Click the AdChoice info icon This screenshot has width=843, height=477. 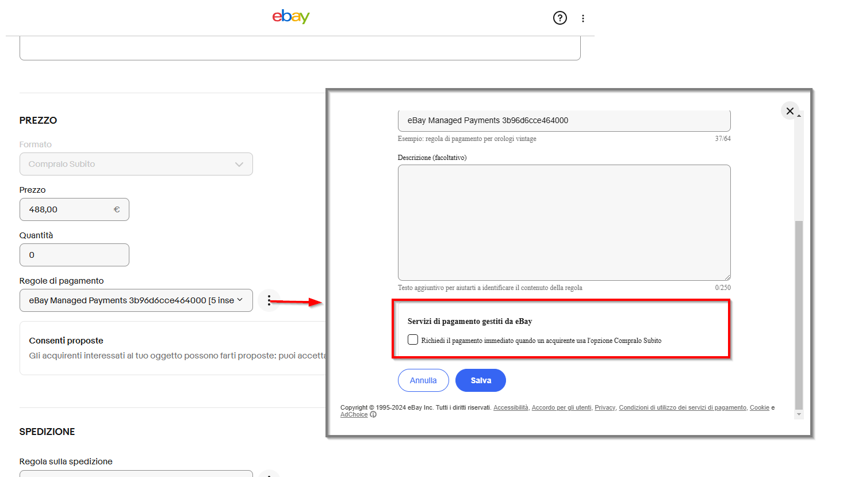(x=373, y=415)
